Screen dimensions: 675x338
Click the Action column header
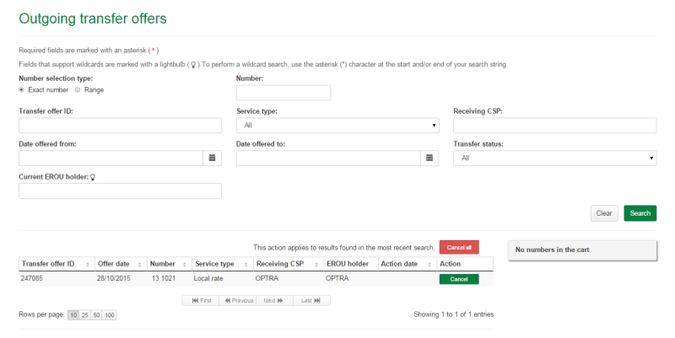465,264
